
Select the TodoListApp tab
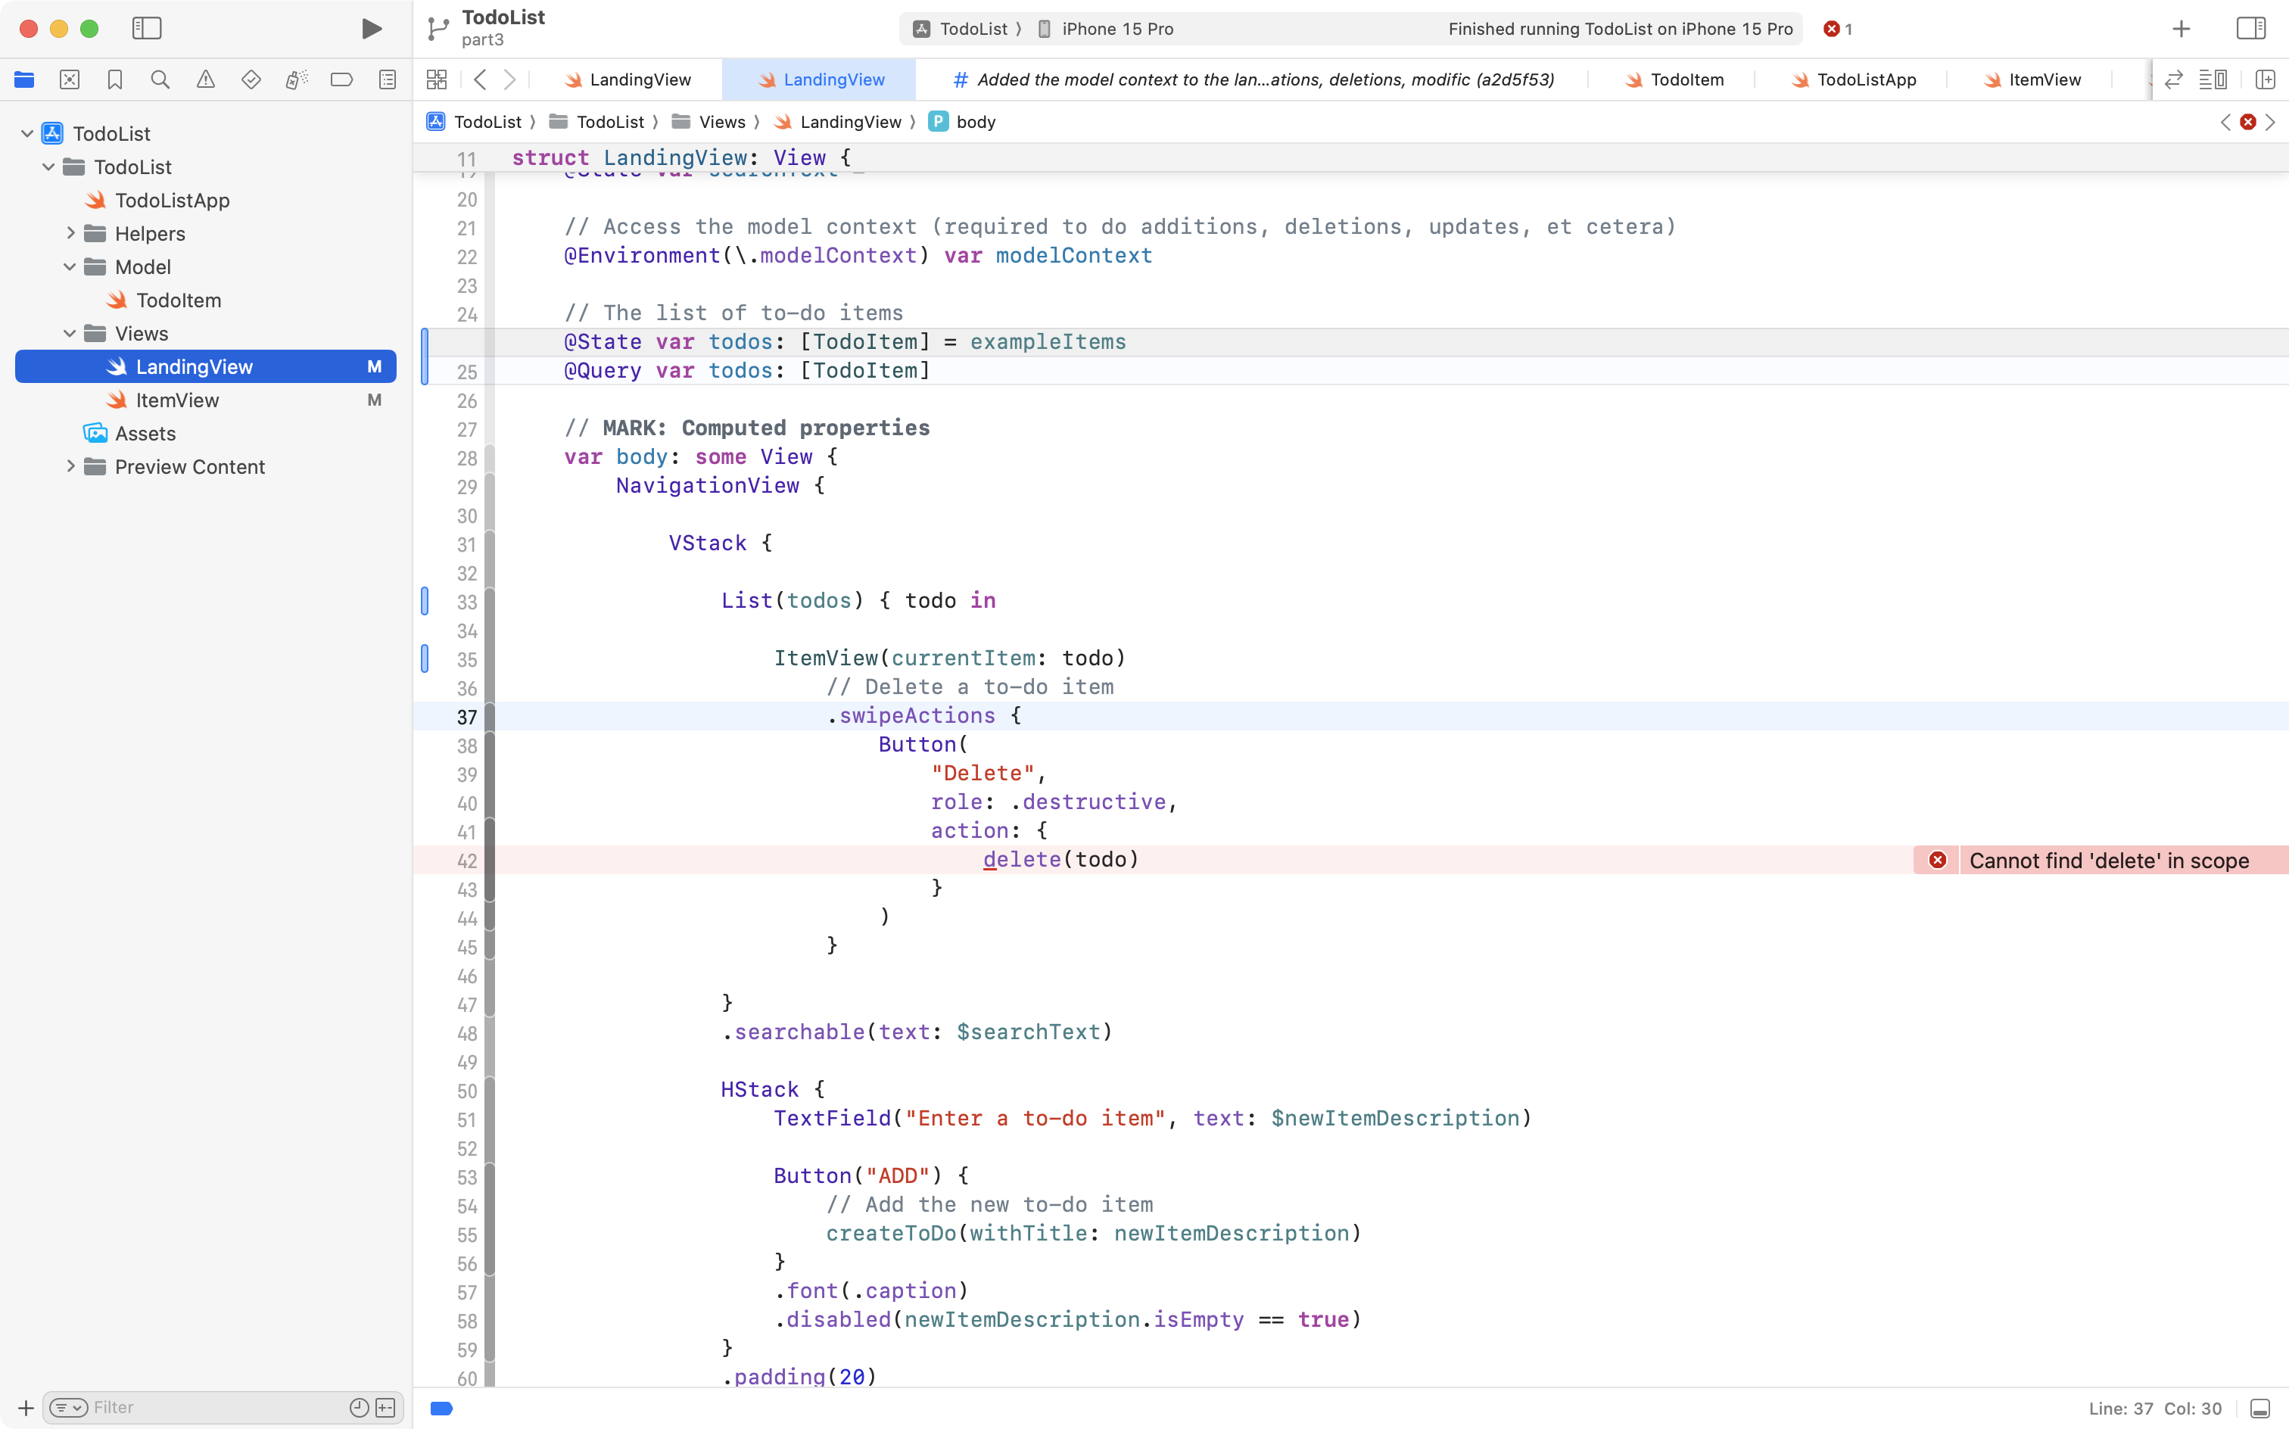tap(1866, 79)
